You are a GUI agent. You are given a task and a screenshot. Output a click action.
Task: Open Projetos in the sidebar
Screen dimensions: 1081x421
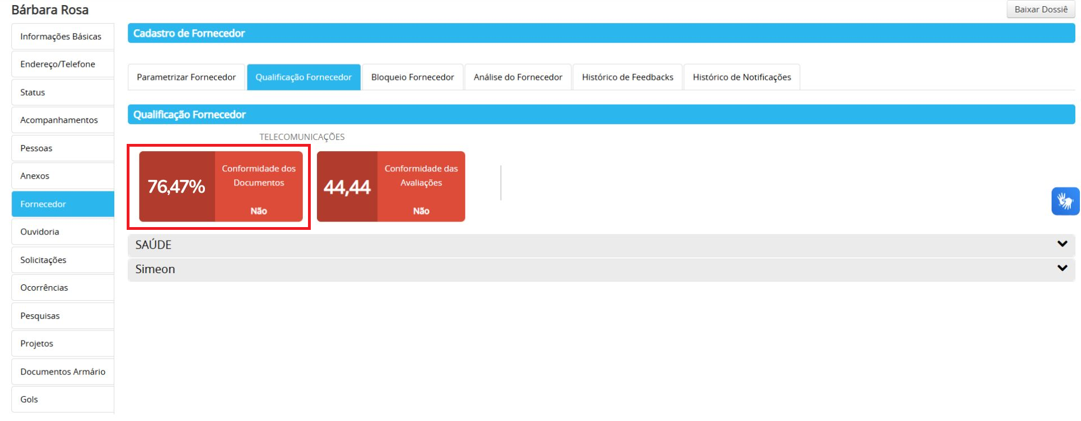(62, 343)
